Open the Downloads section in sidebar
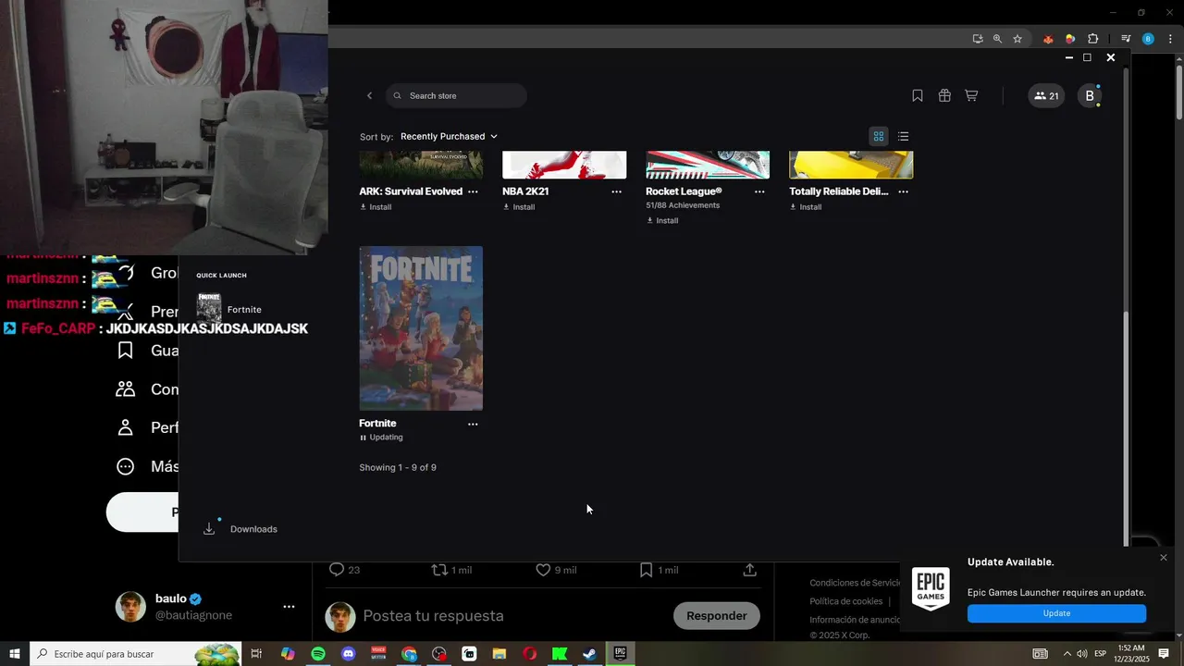The height and width of the screenshot is (666, 1184). 240,529
